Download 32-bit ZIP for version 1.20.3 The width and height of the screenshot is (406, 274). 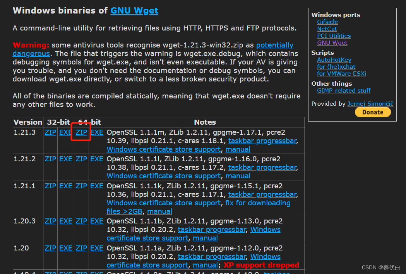coord(50,221)
